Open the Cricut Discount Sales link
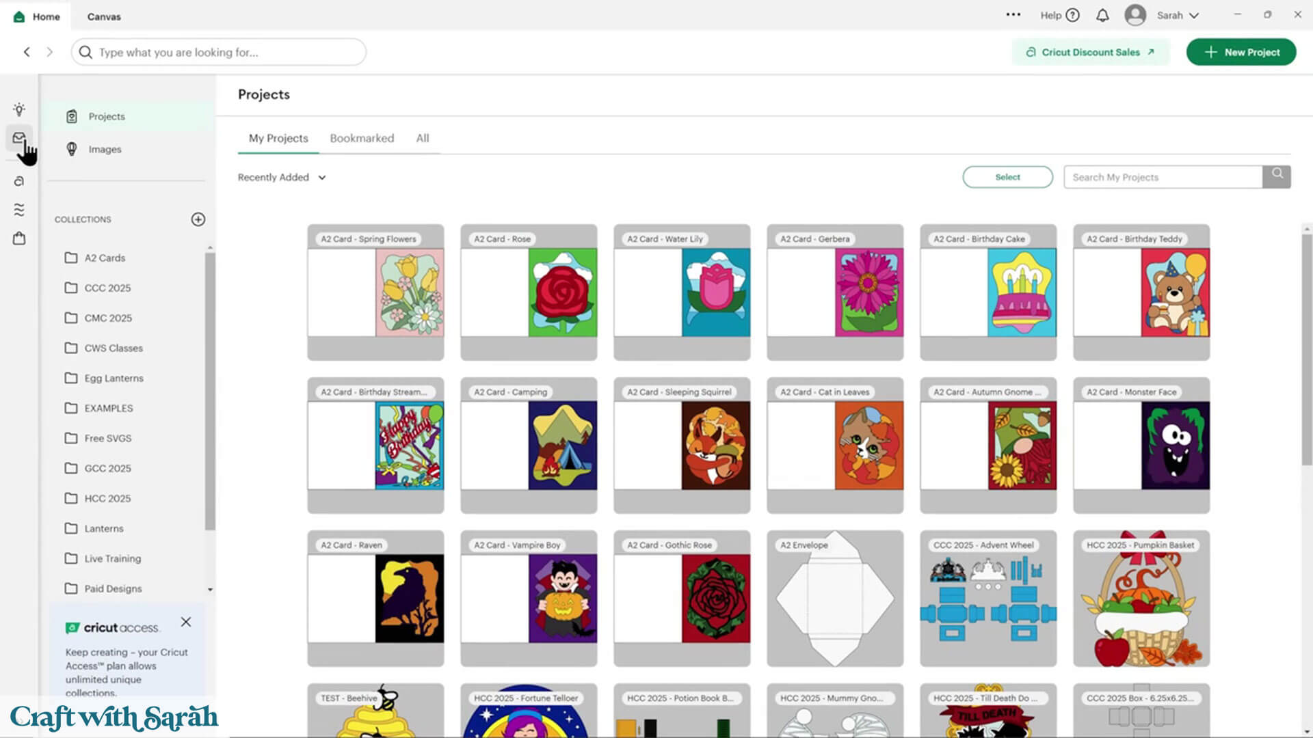The width and height of the screenshot is (1313, 738). tap(1090, 52)
